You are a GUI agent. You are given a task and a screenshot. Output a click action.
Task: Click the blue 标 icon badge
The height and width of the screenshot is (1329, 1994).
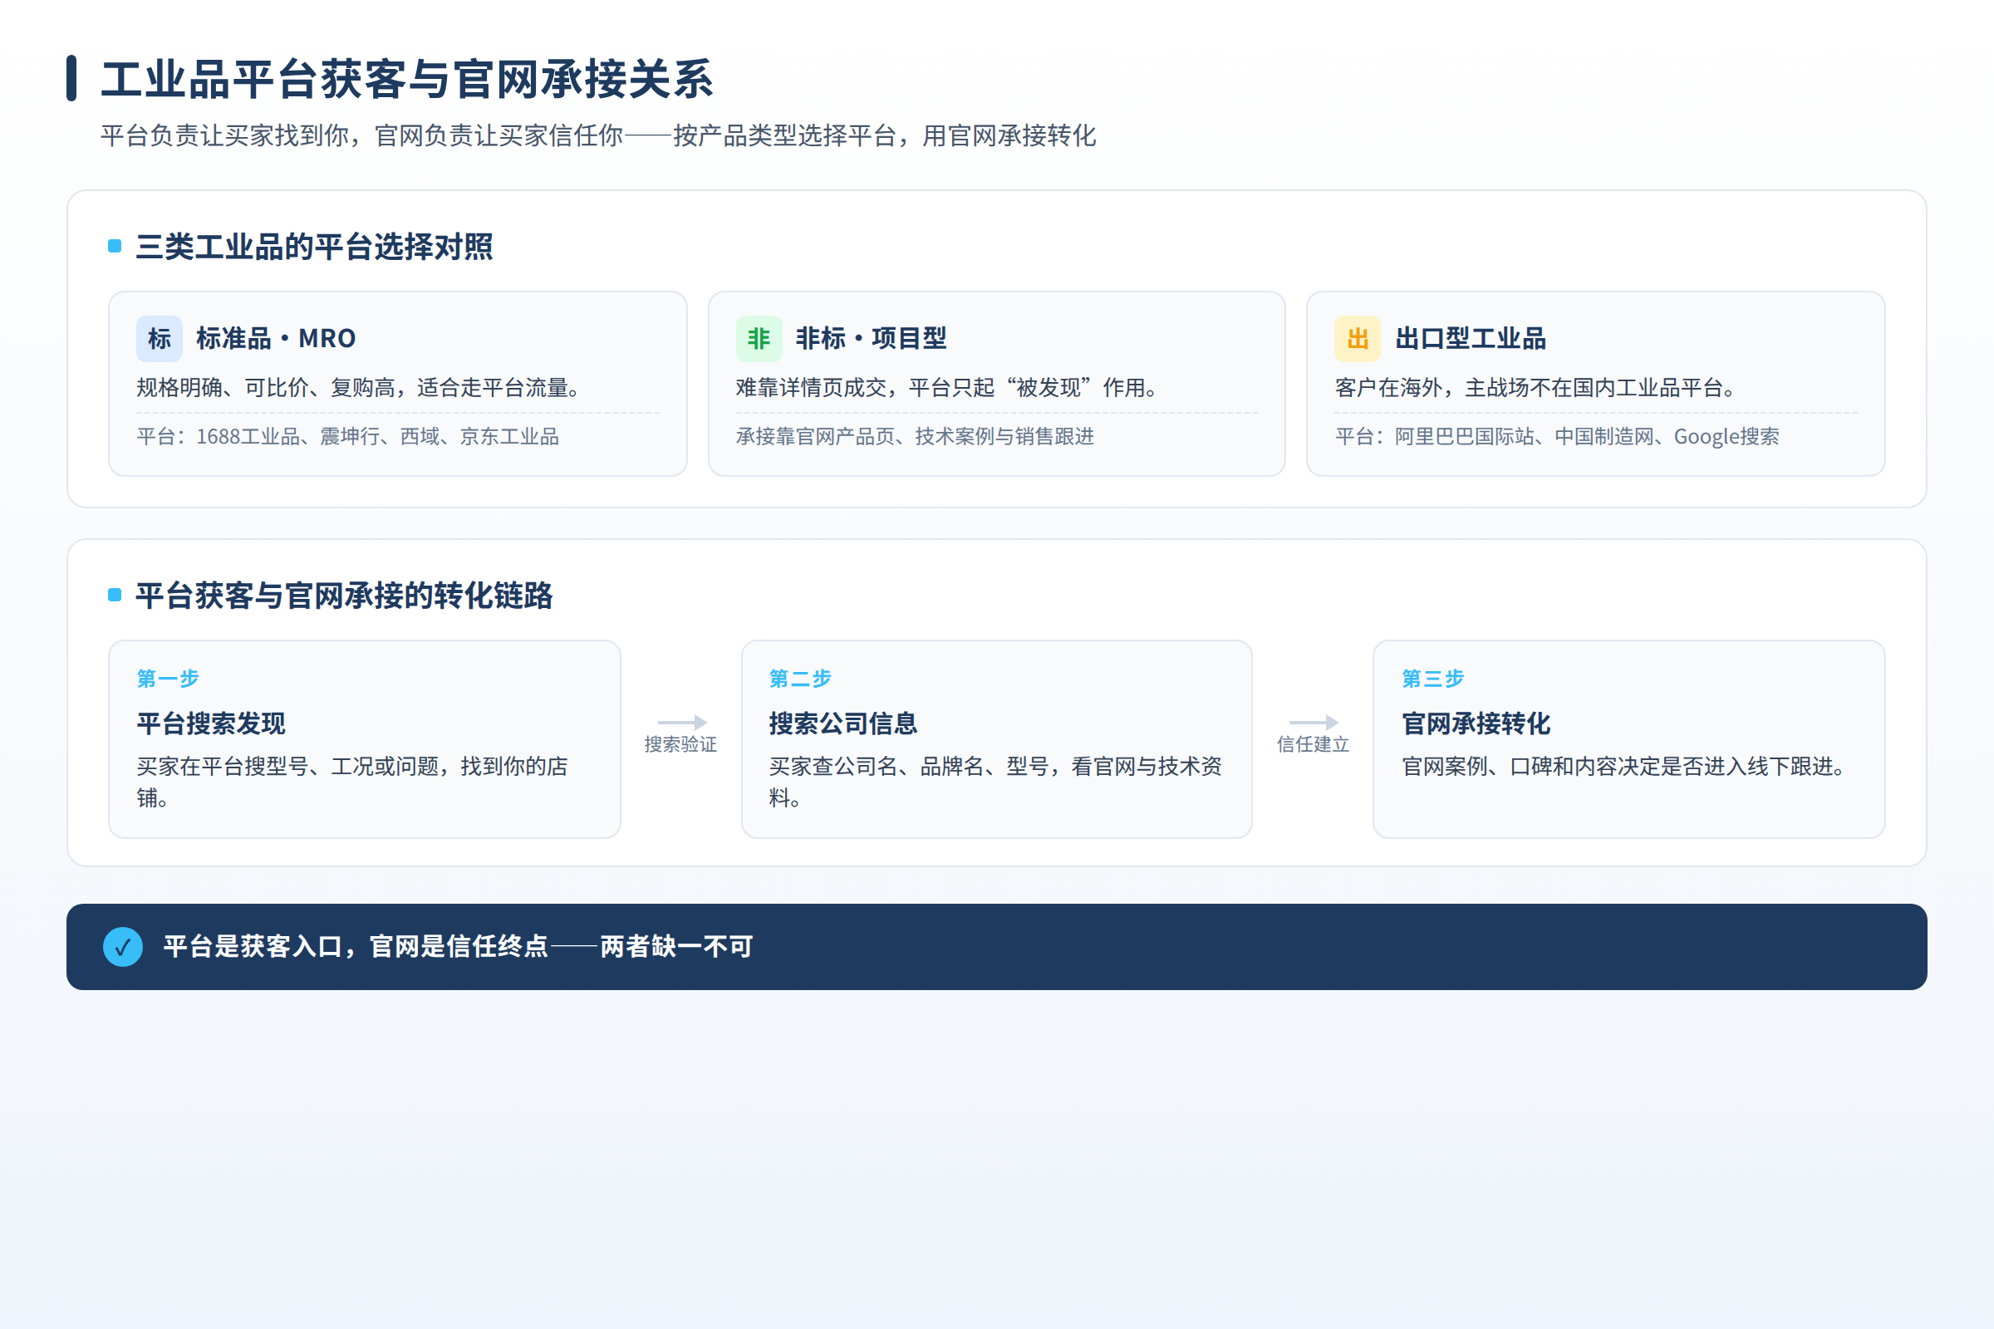(160, 339)
